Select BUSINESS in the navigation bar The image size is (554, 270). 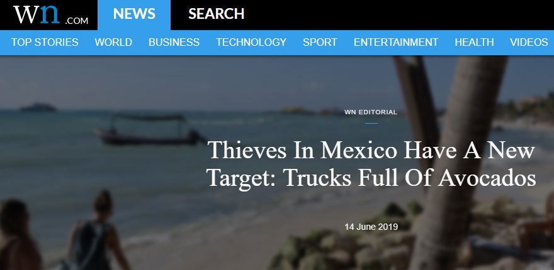tap(174, 42)
